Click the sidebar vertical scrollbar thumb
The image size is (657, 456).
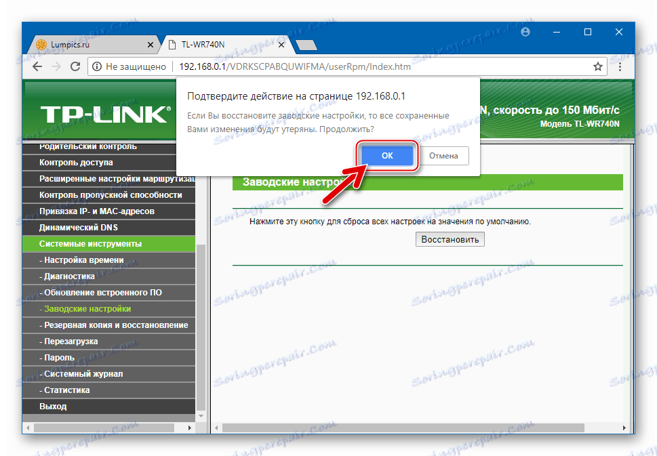coord(201,327)
